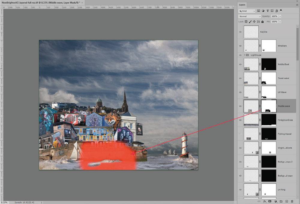The width and height of the screenshot is (300, 204).
Task: Hide the Tower wave layer
Action: (x=240, y=78)
